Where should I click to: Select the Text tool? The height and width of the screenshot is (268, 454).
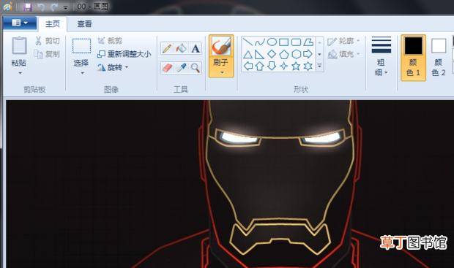pos(196,49)
